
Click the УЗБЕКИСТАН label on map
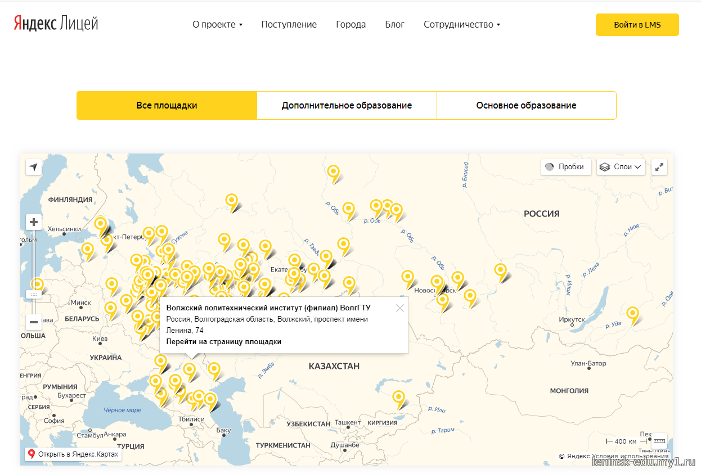click(x=308, y=423)
